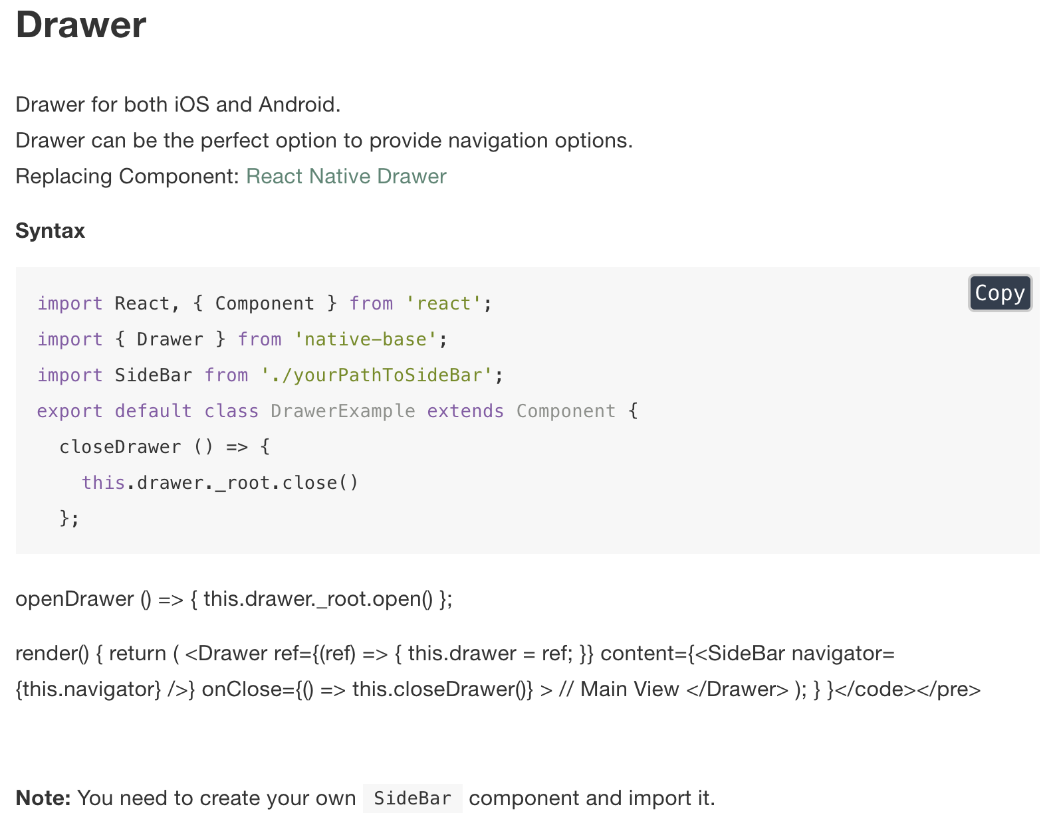Select the SideBar inline code chip
The height and width of the screenshot is (825, 1061).
[x=412, y=798]
